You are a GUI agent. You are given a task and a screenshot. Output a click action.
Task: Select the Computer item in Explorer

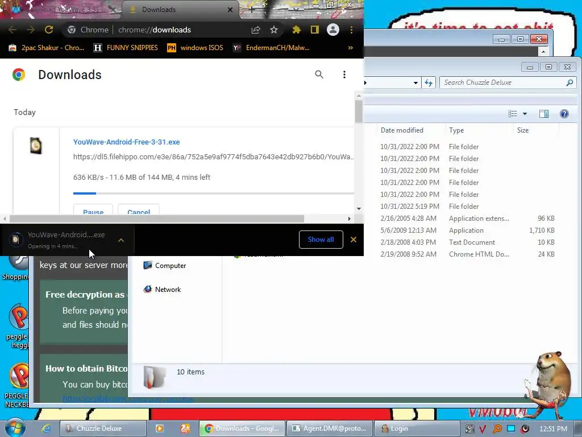coord(165,266)
